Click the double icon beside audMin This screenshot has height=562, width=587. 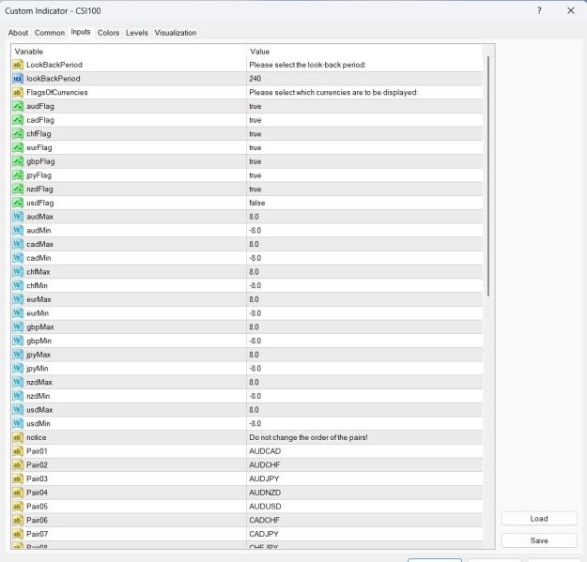(18, 230)
